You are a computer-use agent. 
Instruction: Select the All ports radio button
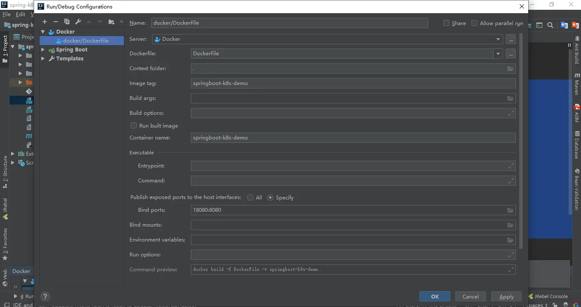tap(250, 197)
